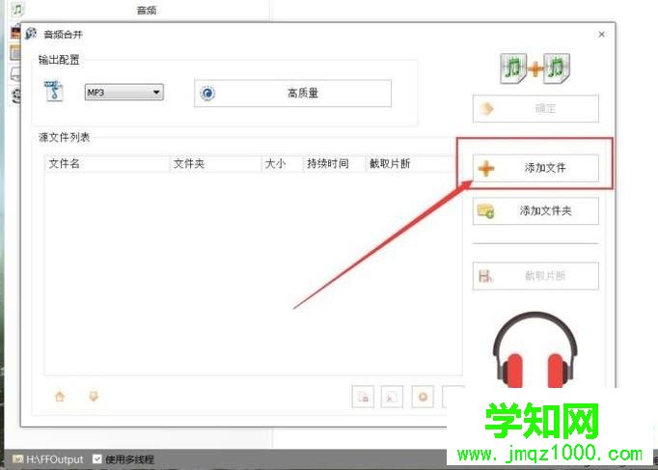Click the orange play icon below list
The height and width of the screenshot is (470, 658).
click(x=423, y=397)
